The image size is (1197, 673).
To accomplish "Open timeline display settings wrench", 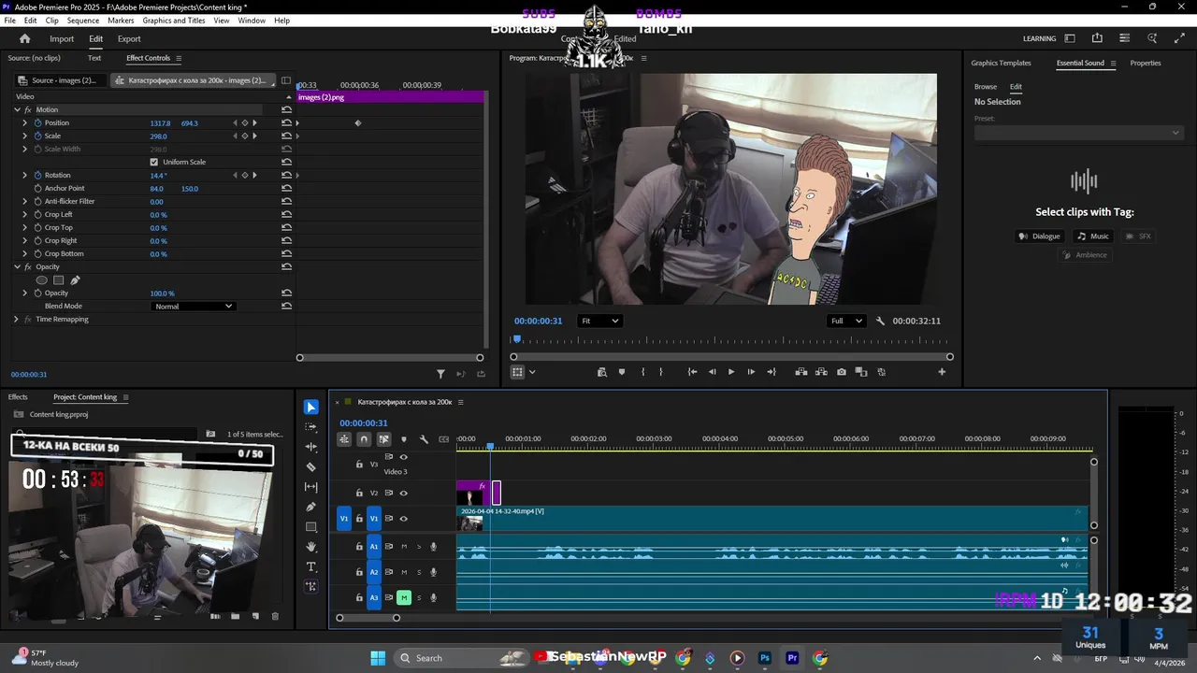I will click(424, 439).
